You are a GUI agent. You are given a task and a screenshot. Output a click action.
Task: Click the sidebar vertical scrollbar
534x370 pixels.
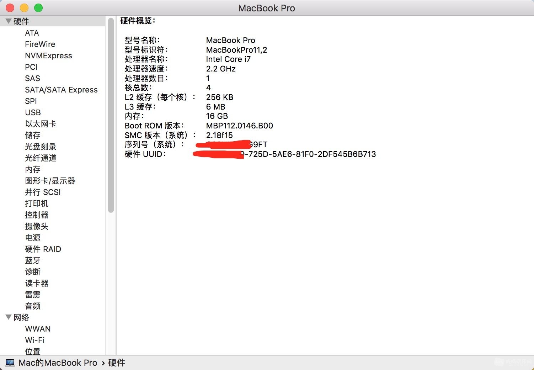tap(111, 115)
